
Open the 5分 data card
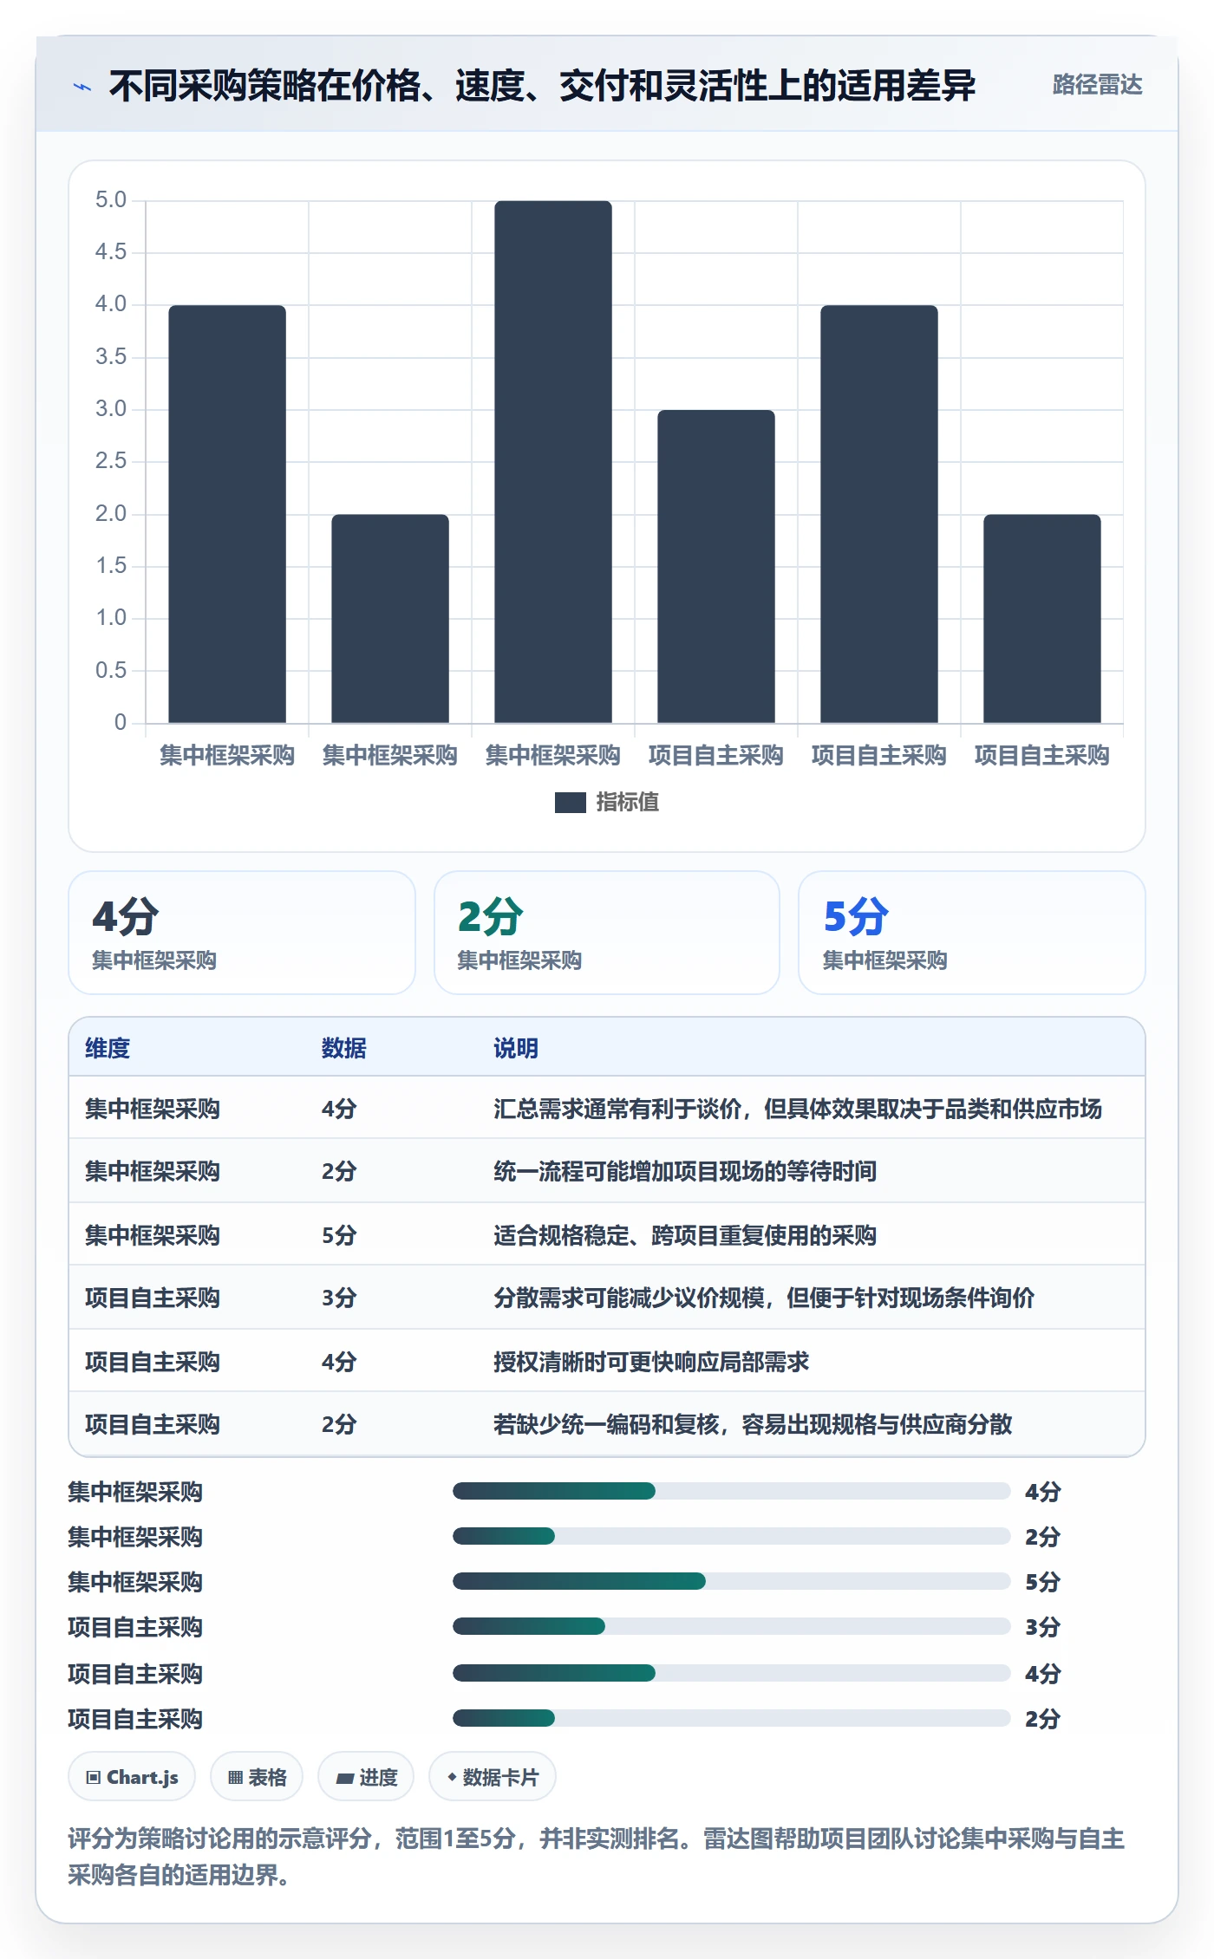[972, 933]
